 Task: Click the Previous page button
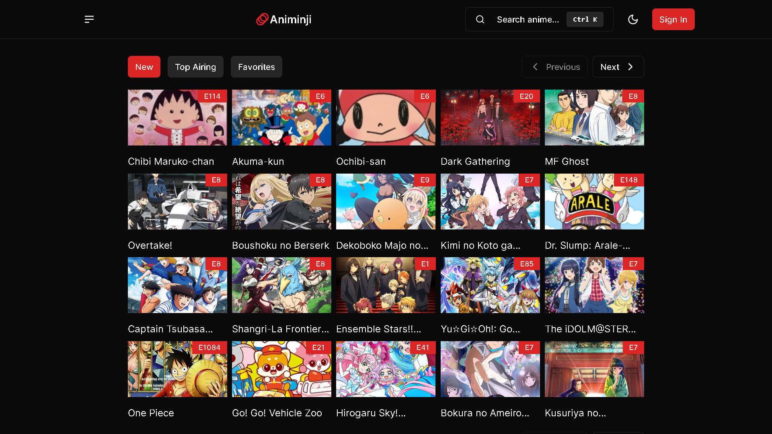pyautogui.click(x=554, y=67)
